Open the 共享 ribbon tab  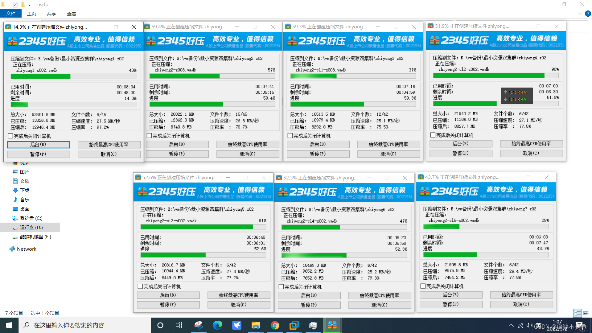pyautogui.click(x=51, y=14)
